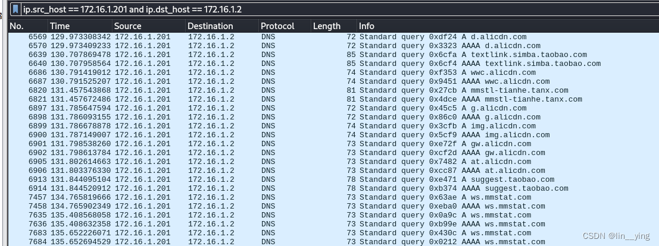
Task: Select packet 6901 A gw.alicdn.com
Action: (x=333, y=144)
